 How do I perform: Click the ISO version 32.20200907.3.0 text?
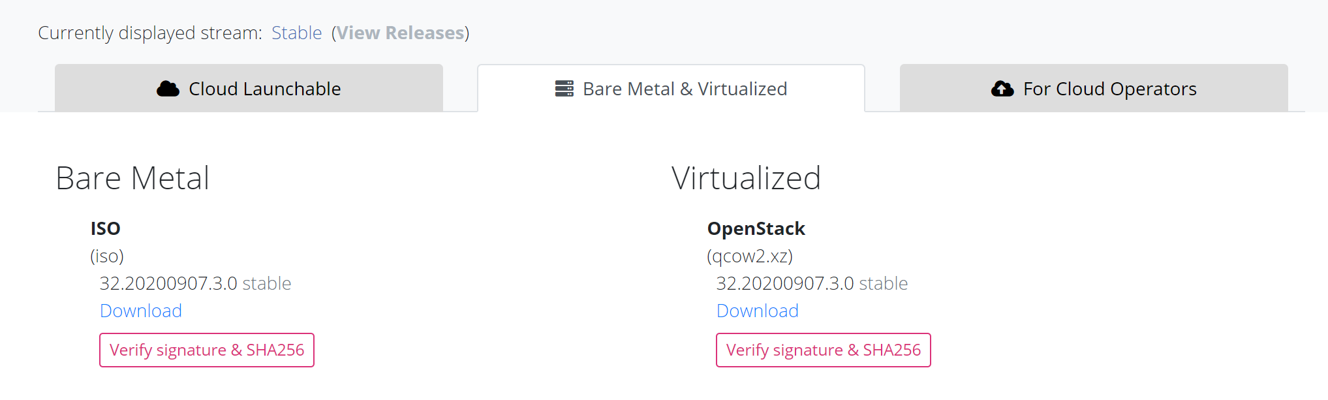pos(168,283)
